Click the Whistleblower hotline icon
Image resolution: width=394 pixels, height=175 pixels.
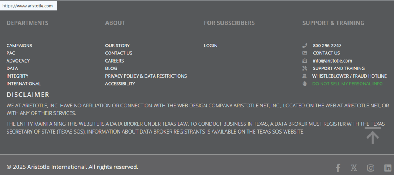[x=305, y=76]
